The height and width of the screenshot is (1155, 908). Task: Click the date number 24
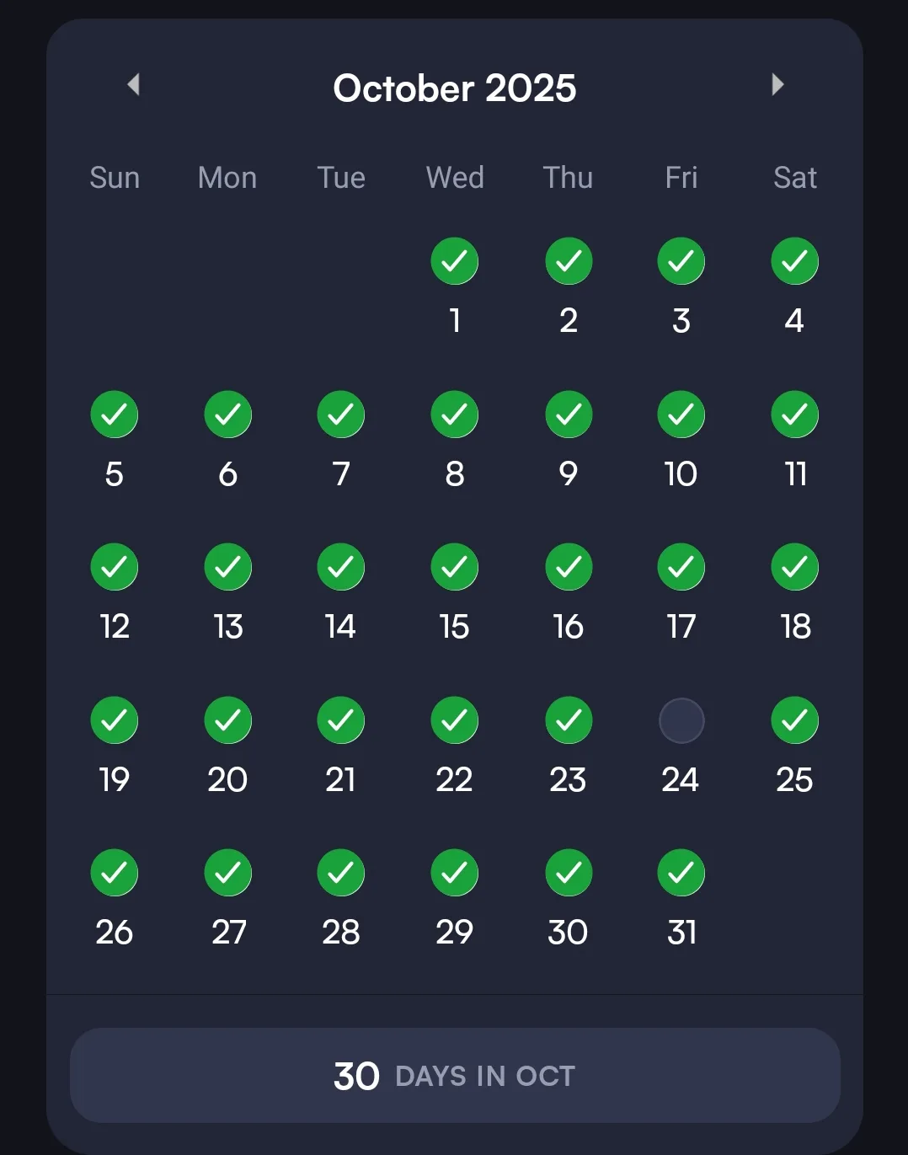681,780
